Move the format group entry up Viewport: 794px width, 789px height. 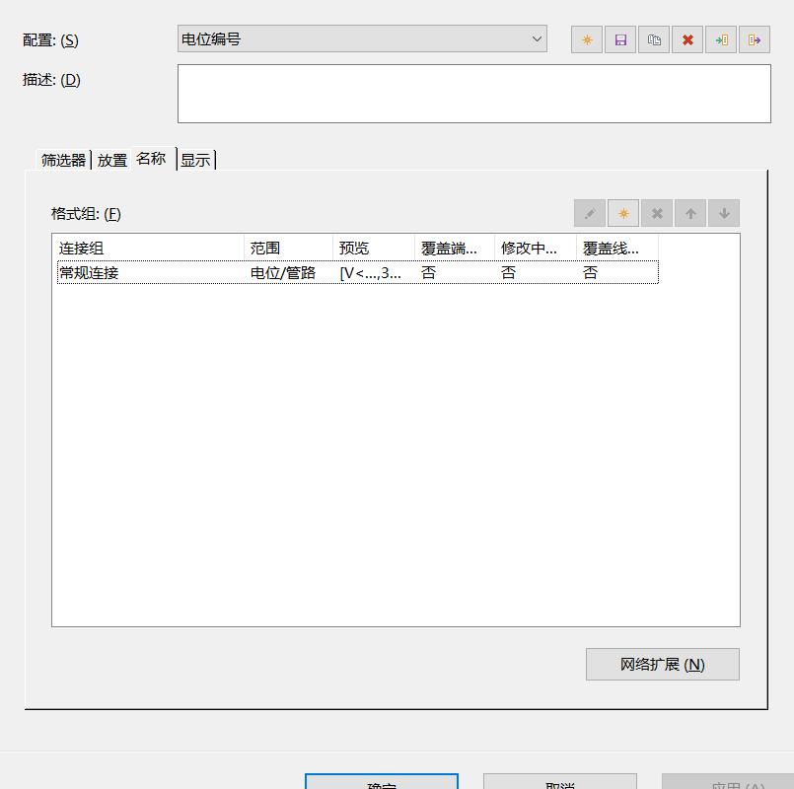point(690,213)
